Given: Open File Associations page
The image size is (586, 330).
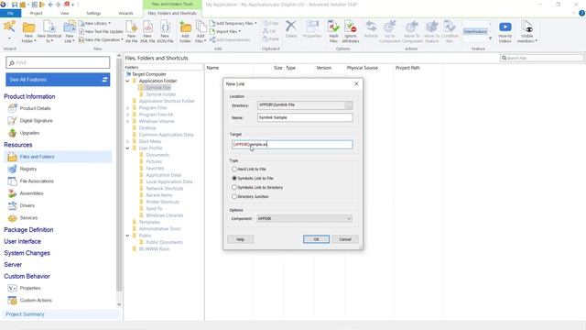Looking at the screenshot, I should [37, 181].
